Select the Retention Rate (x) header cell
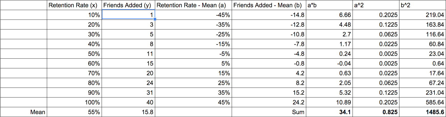This screenshot has height=117, width=446. 74,5
